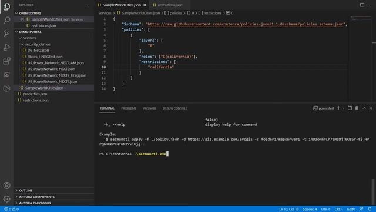Create a new terminal with plus icon
The height and width of the screenshot is (212, 376).
click(338, 108)
